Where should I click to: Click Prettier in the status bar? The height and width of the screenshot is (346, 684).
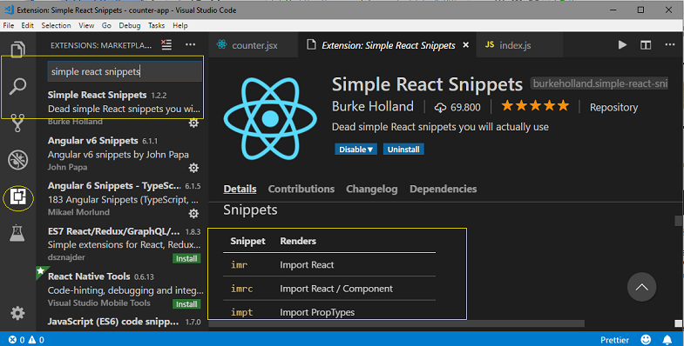tap(614, 340)
